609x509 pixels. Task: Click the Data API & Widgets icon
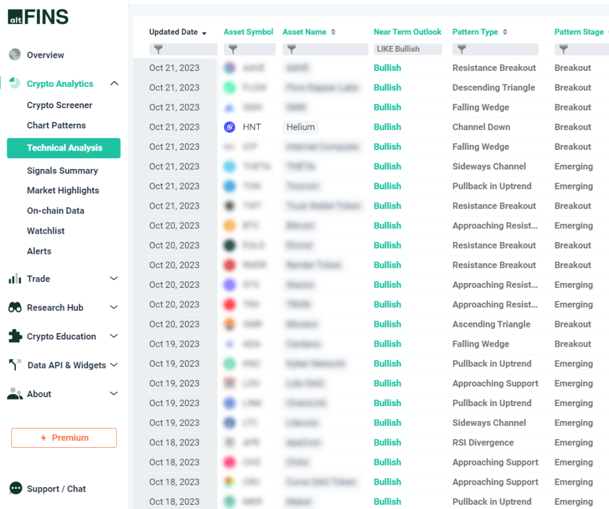coord(15,365)
